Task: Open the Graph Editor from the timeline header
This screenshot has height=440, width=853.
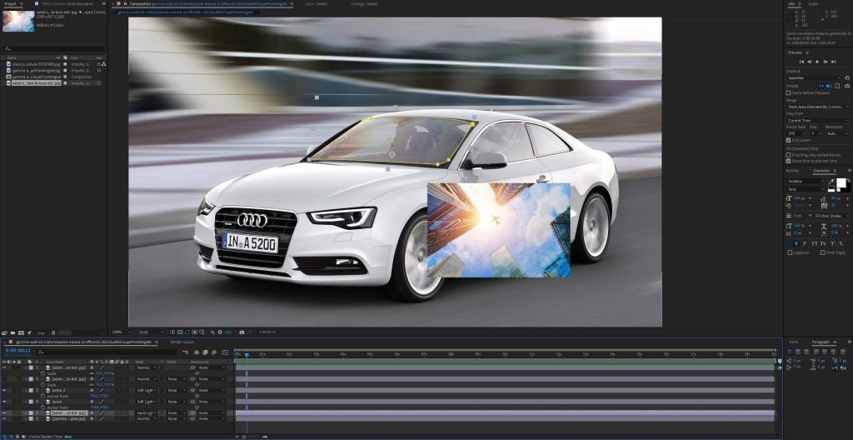Action: tap(225, 352)
